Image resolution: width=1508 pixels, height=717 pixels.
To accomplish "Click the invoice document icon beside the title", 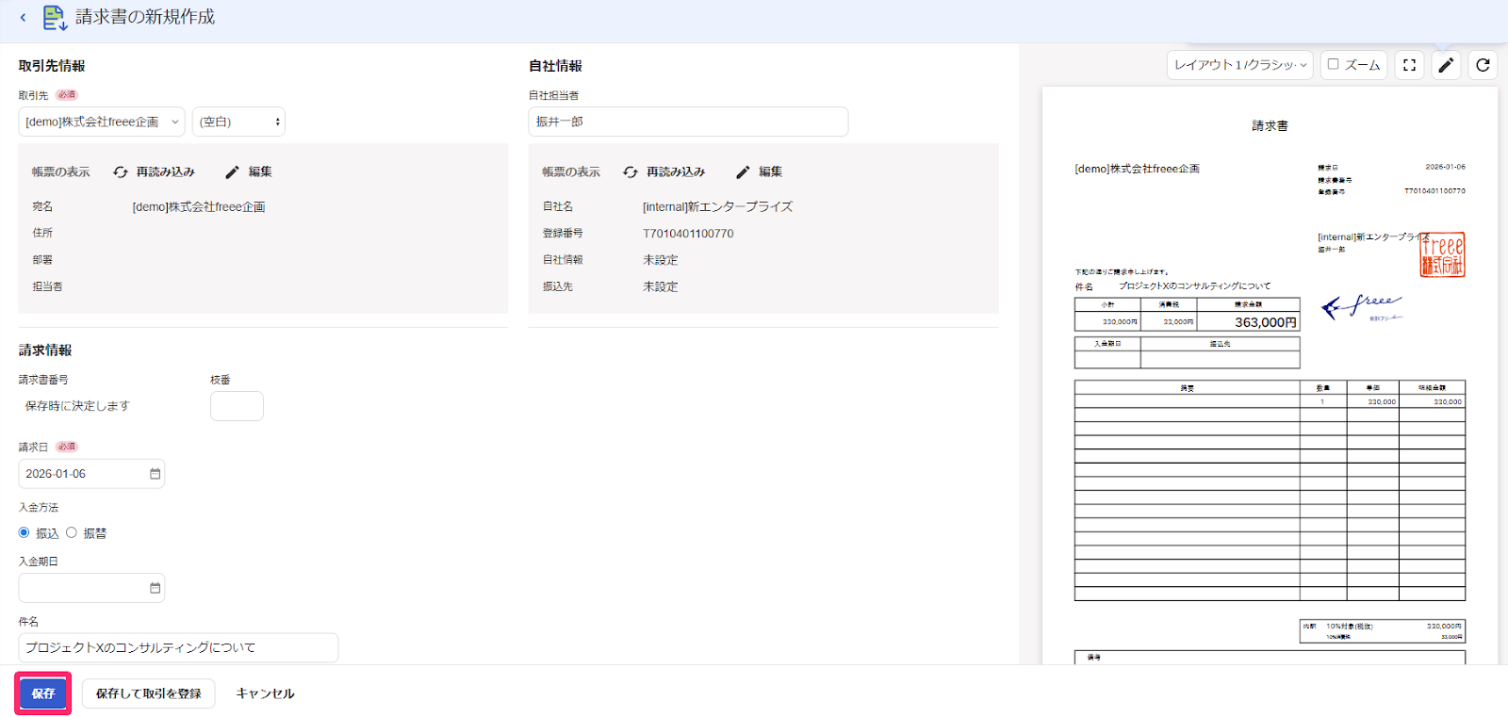I will pyautogui.click(x=55, y=18).
